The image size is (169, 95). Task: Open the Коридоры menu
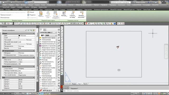113,5
